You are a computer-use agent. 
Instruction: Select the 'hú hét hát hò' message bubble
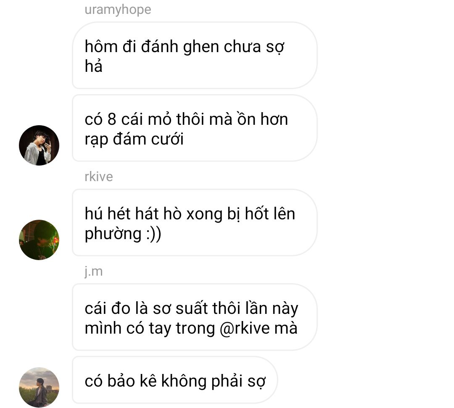[195, 223]
